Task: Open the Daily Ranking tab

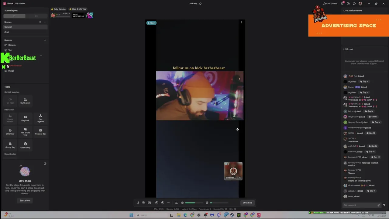Action: (58, 9)
